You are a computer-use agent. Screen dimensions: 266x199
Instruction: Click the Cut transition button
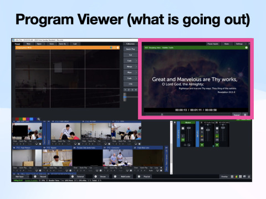(x=130, y=55)
